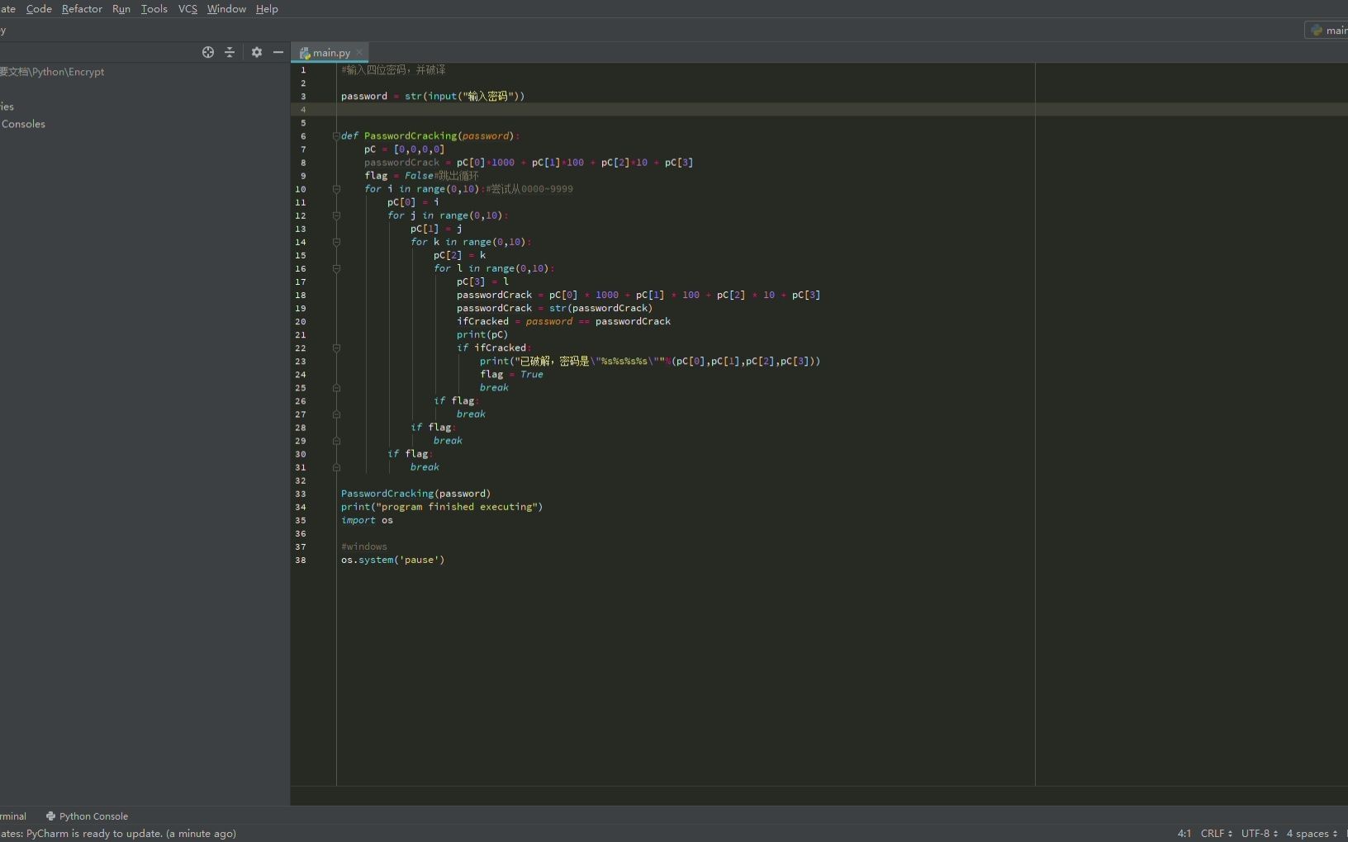
Task: Collapse all nodes in the Project panel
Action: (230, 52)
